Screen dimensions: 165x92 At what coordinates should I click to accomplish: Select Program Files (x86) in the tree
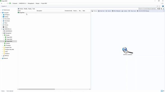[x=10, y=49]
